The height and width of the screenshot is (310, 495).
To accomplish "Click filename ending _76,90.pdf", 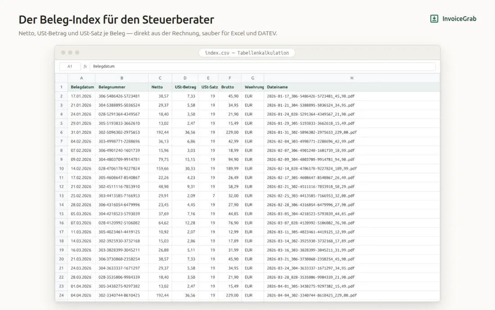I will [x=352, y=223].
